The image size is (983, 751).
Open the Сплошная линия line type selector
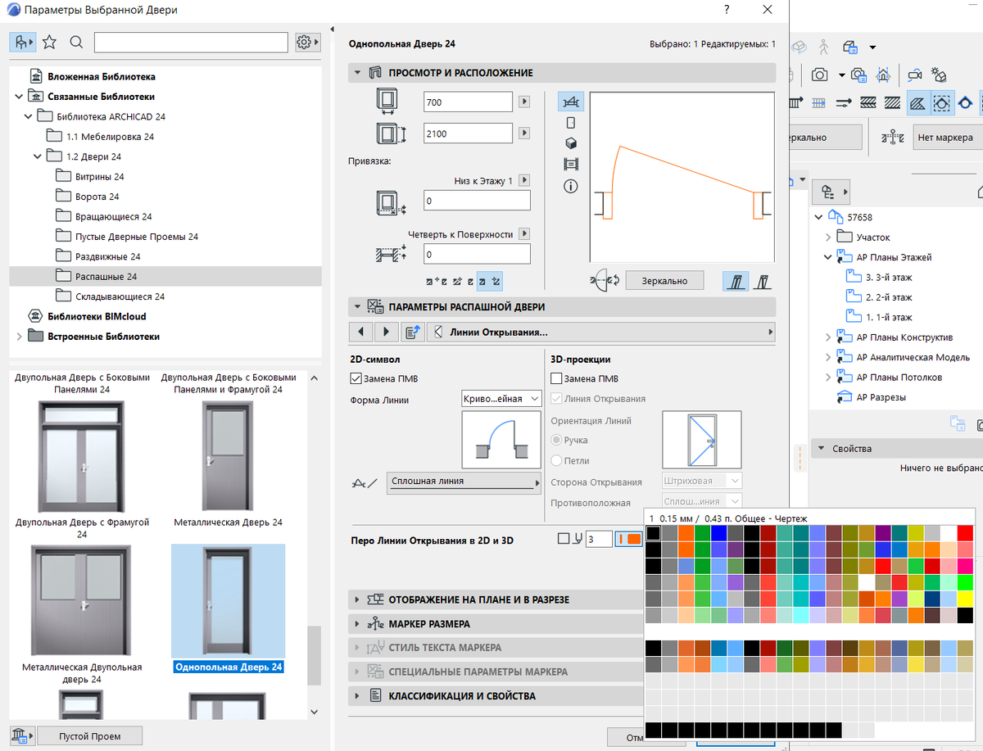464,482
